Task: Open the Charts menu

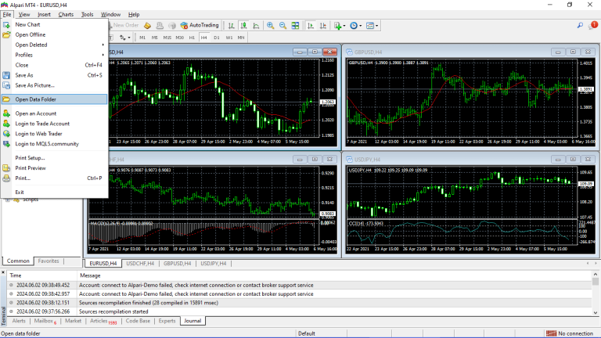Action: [66, 15]
